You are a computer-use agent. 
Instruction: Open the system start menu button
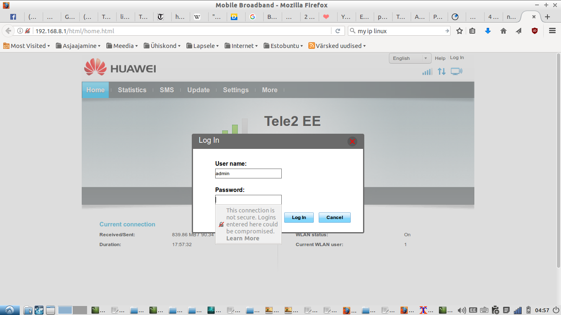click(9, 310)
